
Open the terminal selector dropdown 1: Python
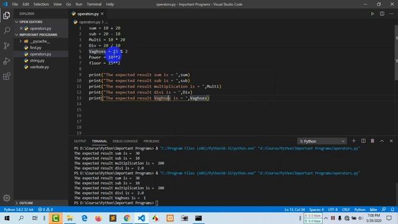322,141
